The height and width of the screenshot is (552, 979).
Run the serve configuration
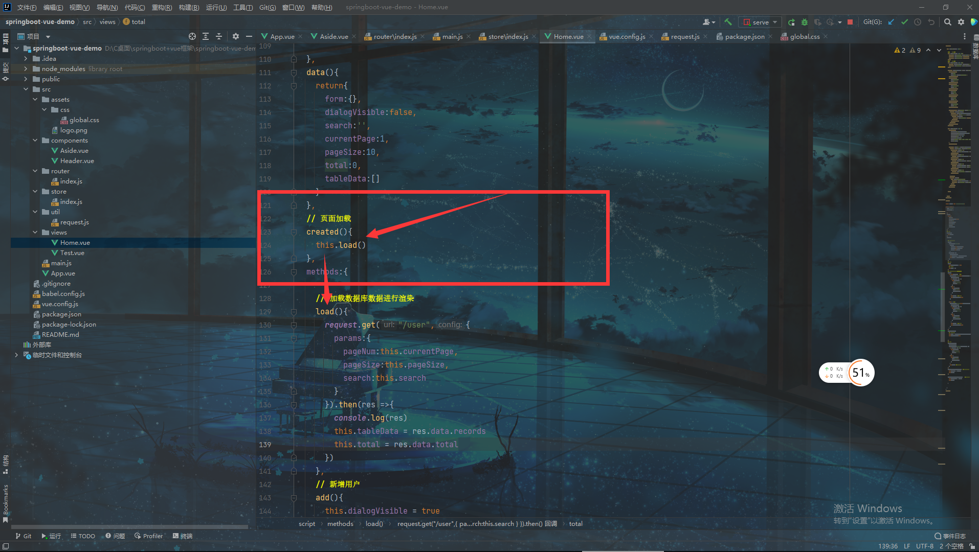(791, 22)
